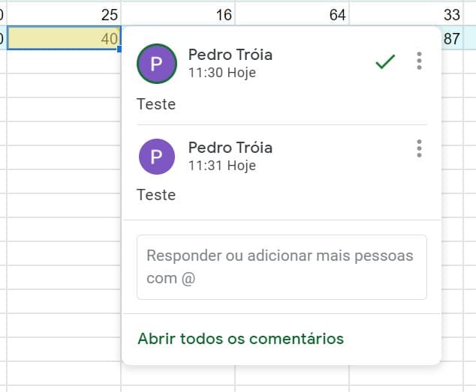The height and width of the screenshot is (392, 476).
Task: Click the first 'Teste' comment text
Action: [156, 104]
